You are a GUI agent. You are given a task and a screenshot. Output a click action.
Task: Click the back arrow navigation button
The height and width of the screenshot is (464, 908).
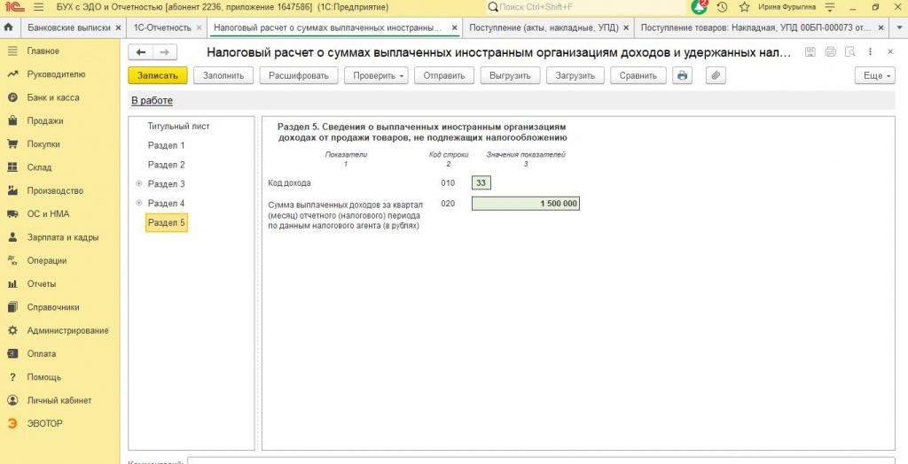tap(140, 52)
